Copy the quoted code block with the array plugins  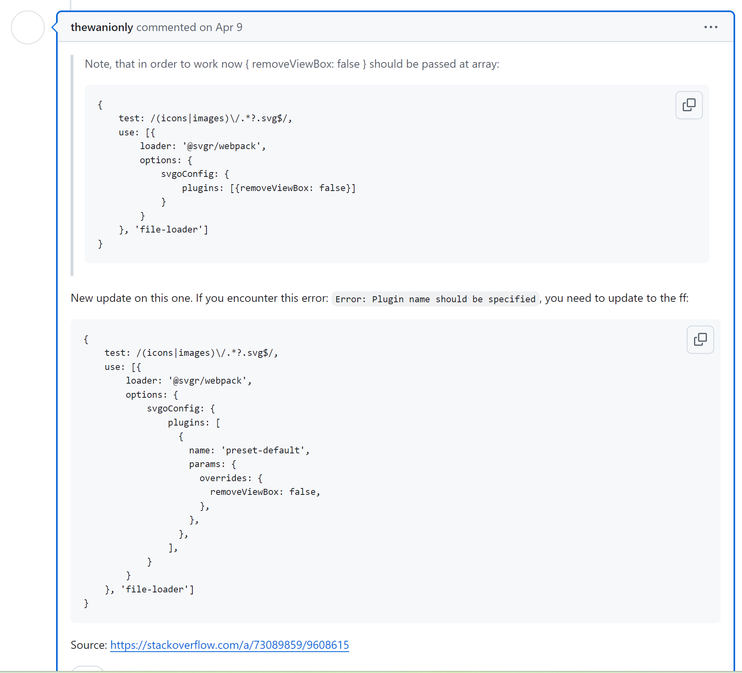click(x=689, y=105)
